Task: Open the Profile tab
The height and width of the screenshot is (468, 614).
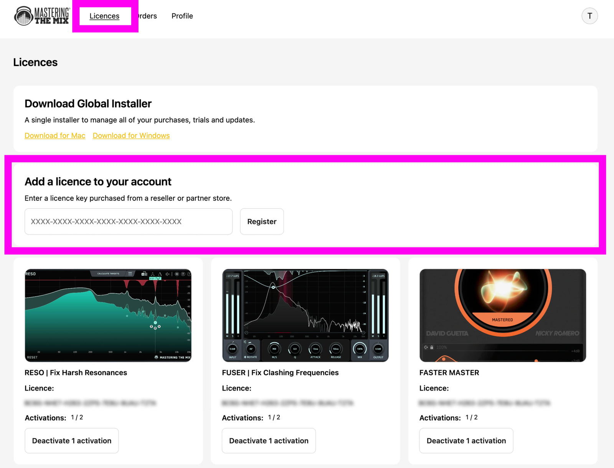Action: coord(182,16)
